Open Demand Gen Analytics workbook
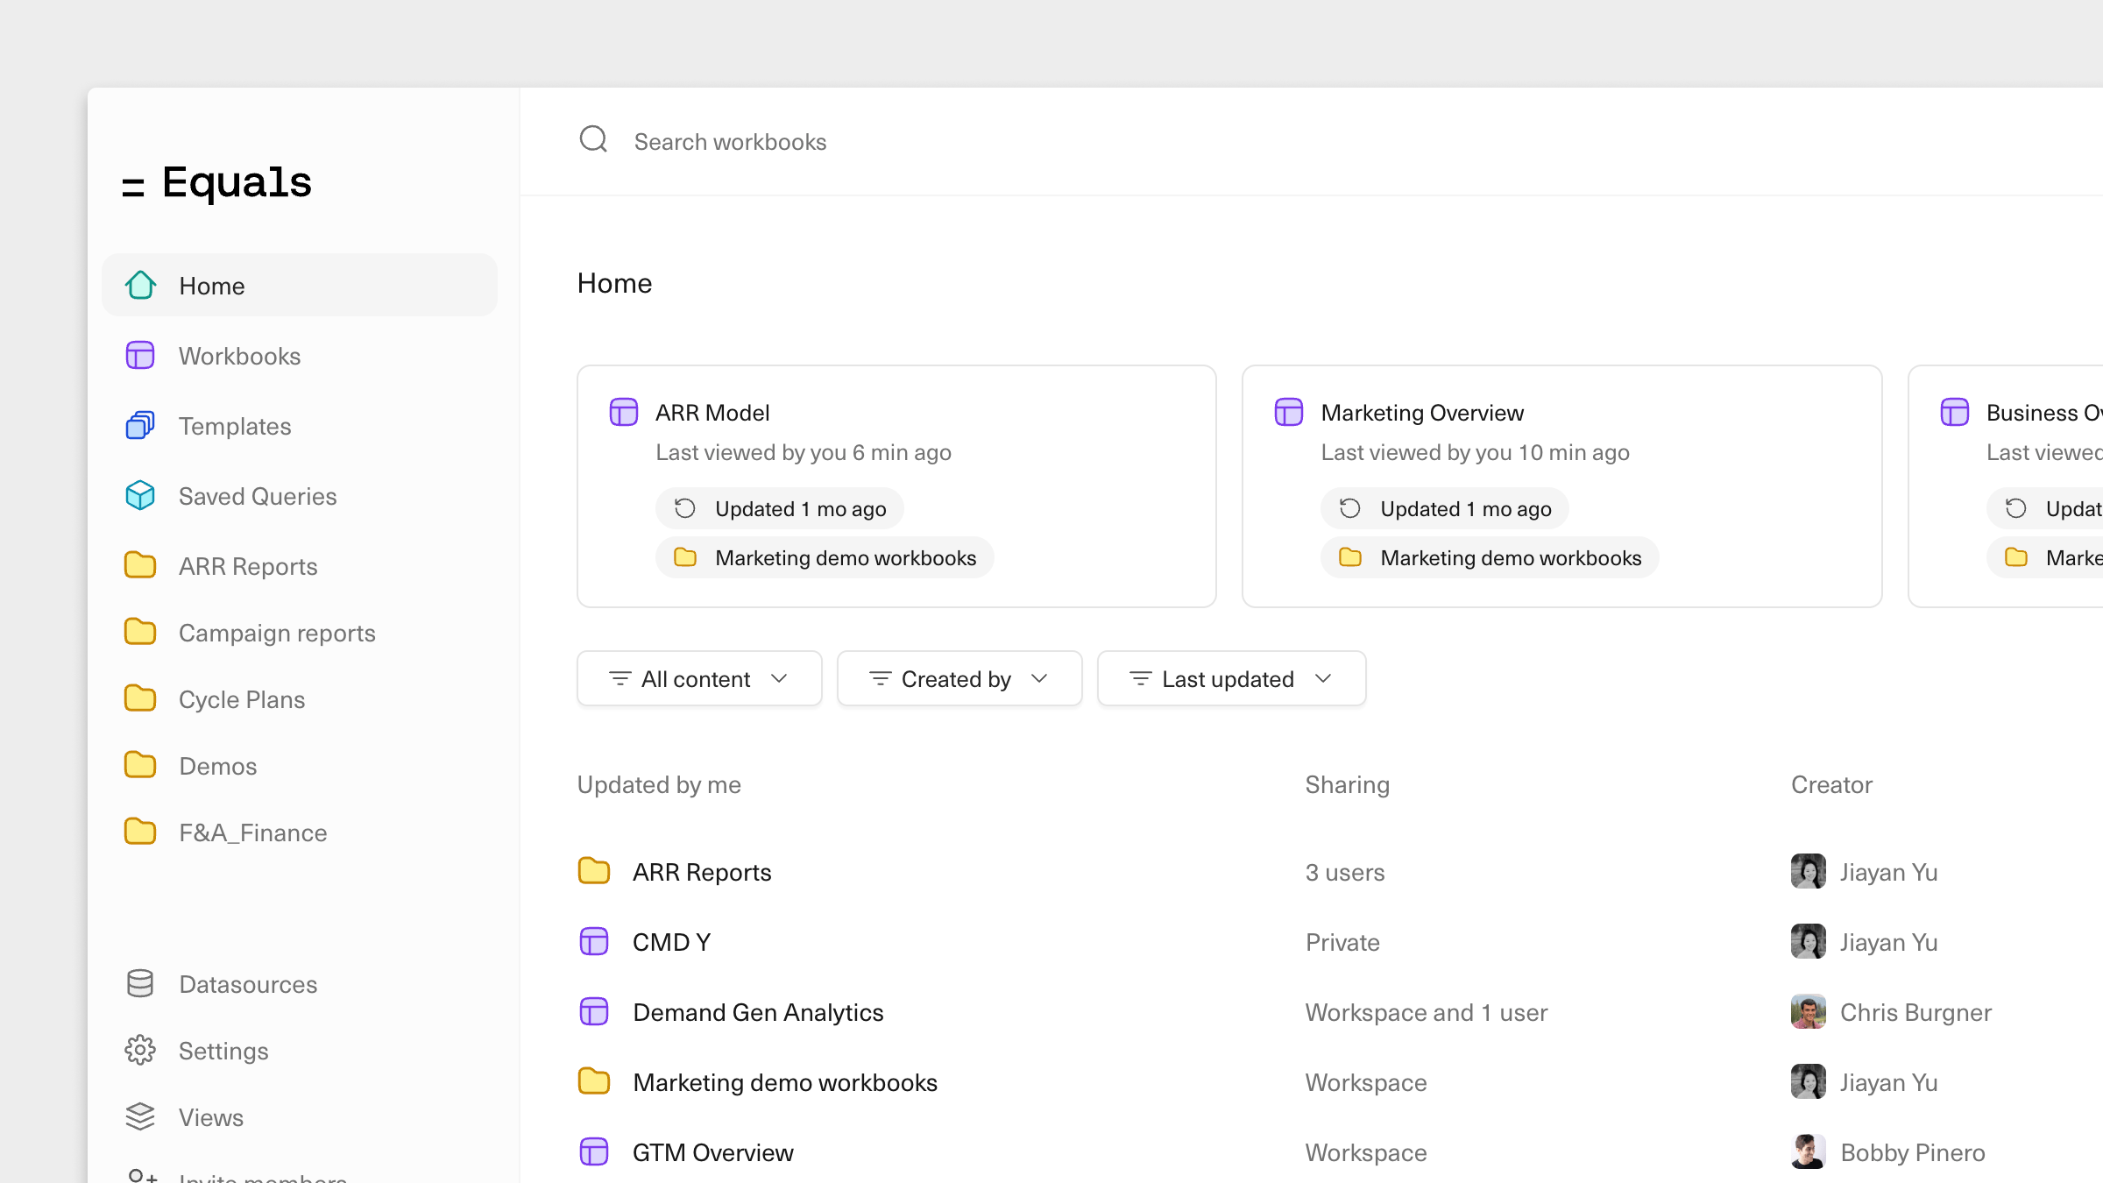Image resolution: width=2103 pixels, height=1183 pixels. tap(757, 1012)
